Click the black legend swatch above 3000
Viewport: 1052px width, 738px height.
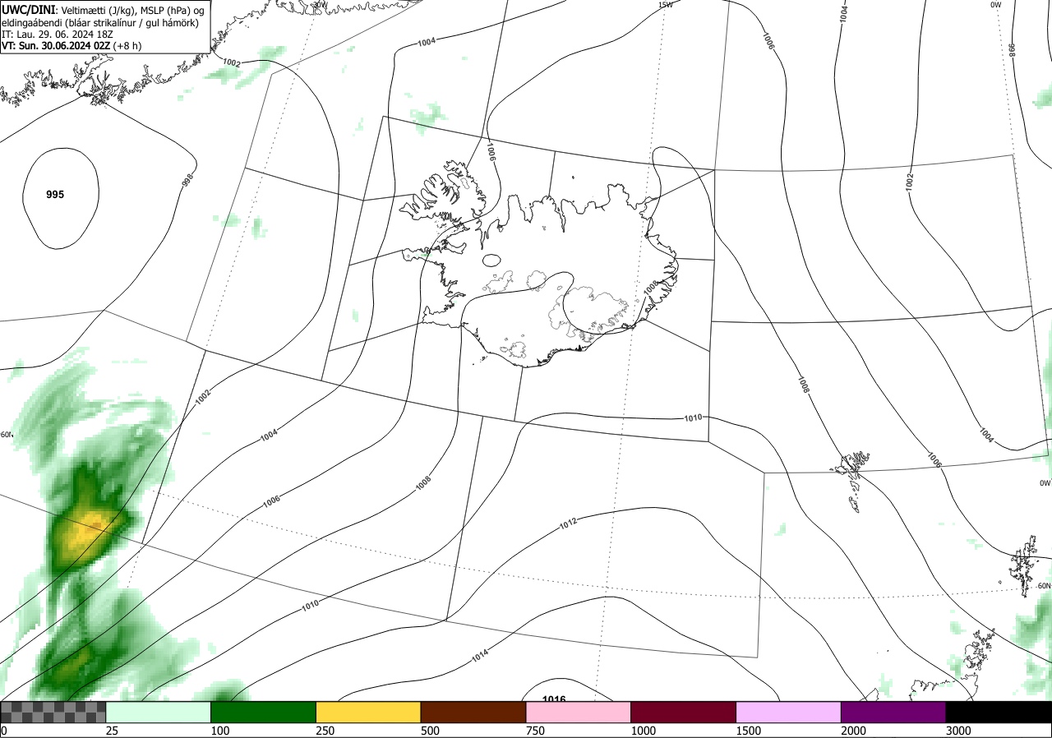pos(999,712)
